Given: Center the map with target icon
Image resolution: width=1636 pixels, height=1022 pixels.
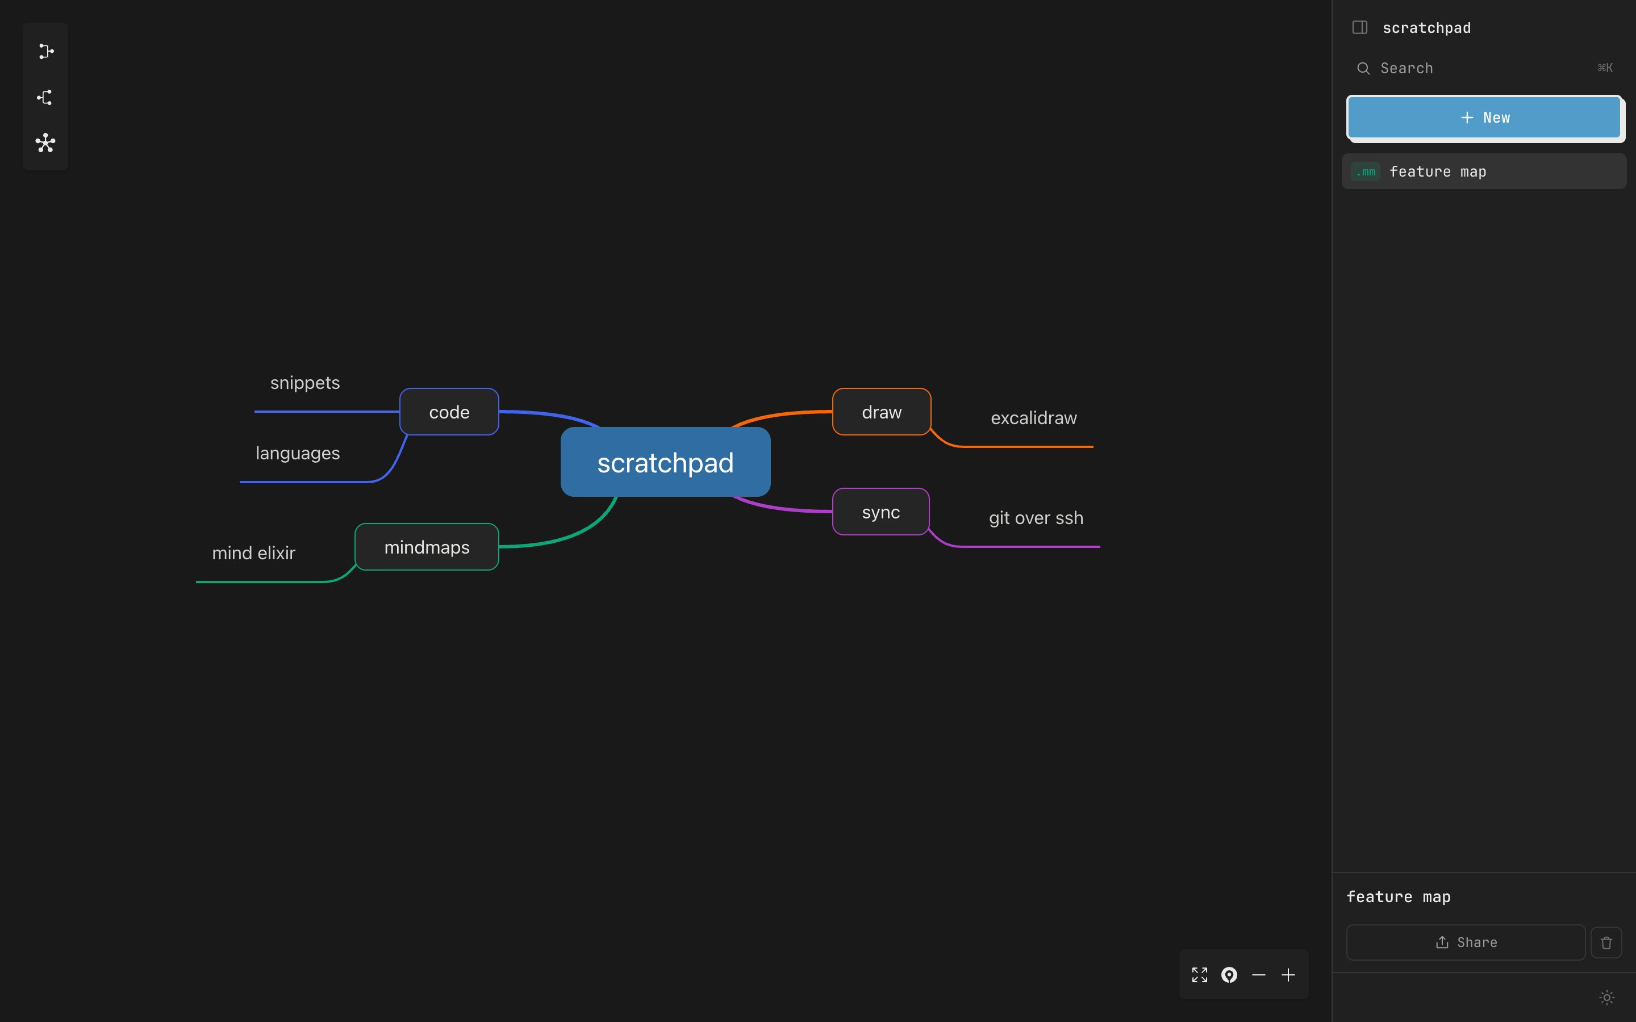Looking at the screenshot, I should 1229,975.
